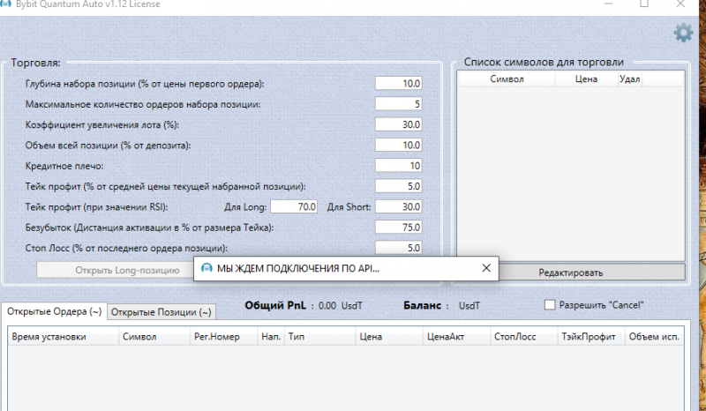This screenshot has height=411, width=706.
Task: Minimize the Bybit Quantum Auto window
Action: pos(609,4)
